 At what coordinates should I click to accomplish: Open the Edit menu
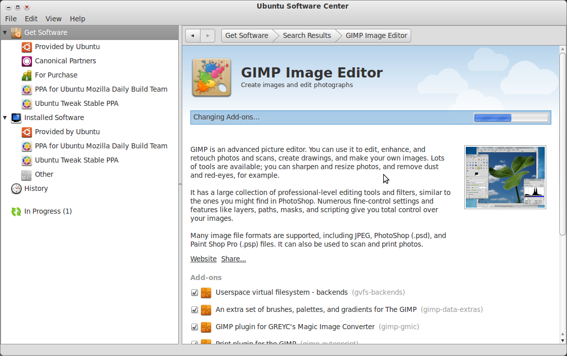point(31,19)
